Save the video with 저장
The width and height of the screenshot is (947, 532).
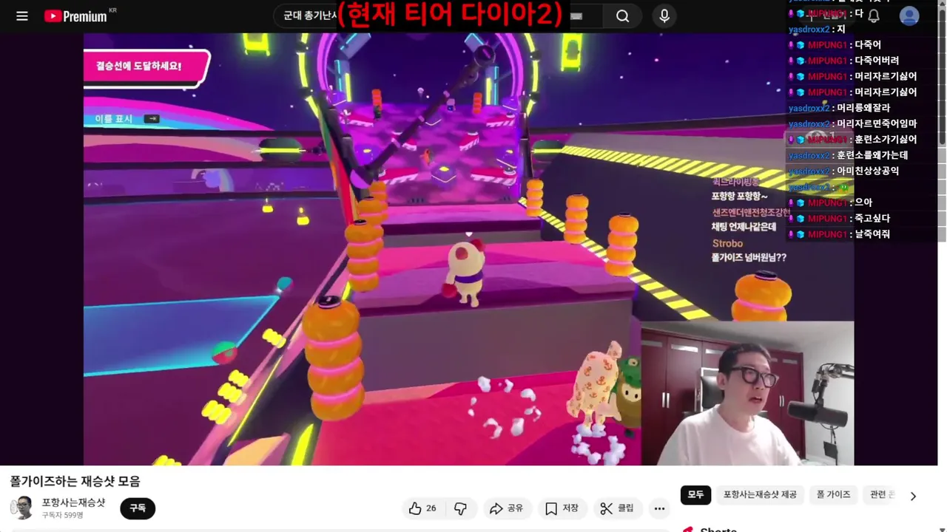coord(562,508)
